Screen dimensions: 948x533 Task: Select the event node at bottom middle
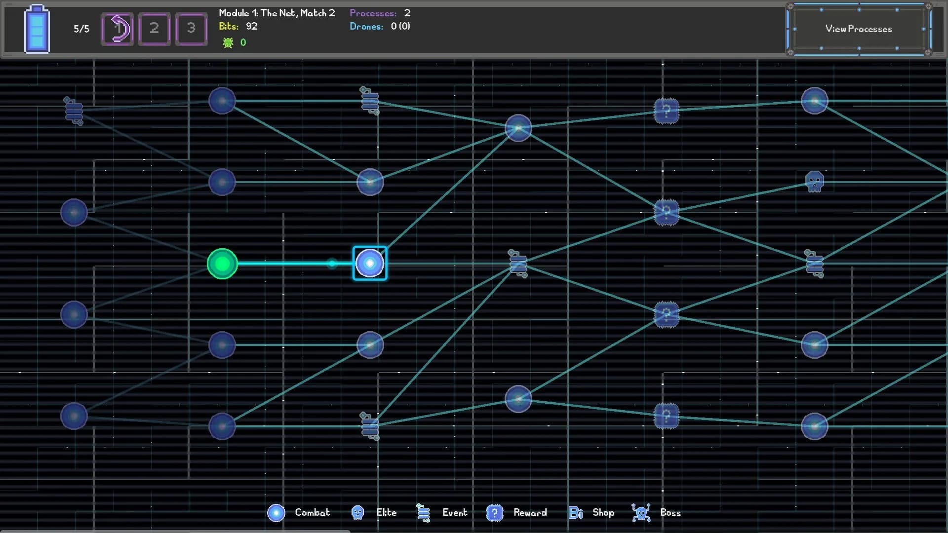coord(370,426)
